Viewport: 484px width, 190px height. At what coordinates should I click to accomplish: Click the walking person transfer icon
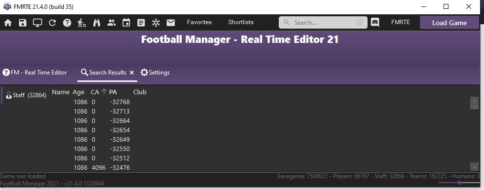(x=82, y=23)
